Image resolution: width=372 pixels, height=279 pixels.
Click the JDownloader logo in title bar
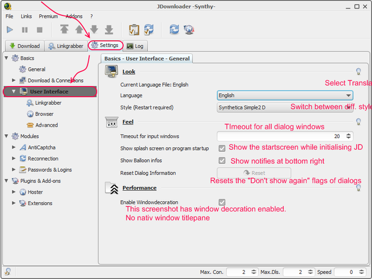point(7,6)
